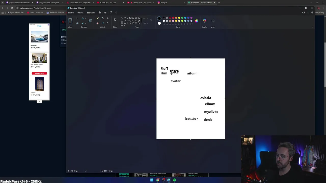326x183 pixels.
Task: Click the 'zobrazit více' ad button
Action: pyautogui.click(x=39, y=73)
